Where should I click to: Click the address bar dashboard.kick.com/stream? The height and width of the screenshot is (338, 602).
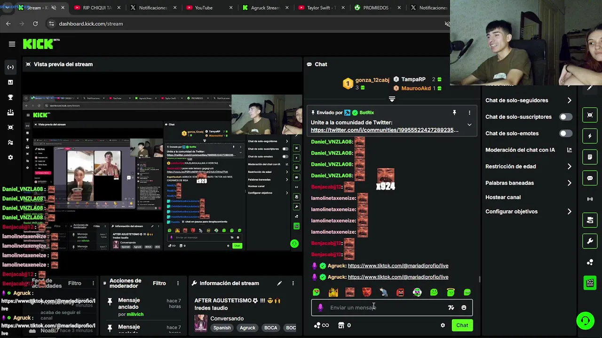91,23
